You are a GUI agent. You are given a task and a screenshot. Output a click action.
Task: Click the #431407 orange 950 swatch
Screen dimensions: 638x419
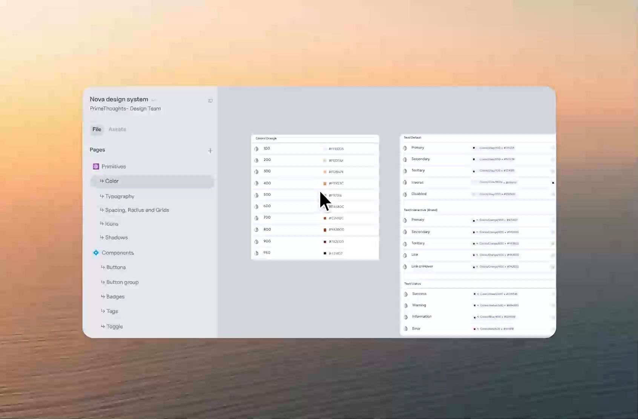tap(325, 253)
